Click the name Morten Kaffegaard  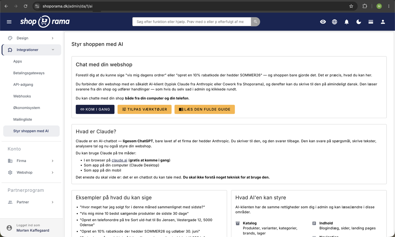pyautogui.click(x=33, y=230)
